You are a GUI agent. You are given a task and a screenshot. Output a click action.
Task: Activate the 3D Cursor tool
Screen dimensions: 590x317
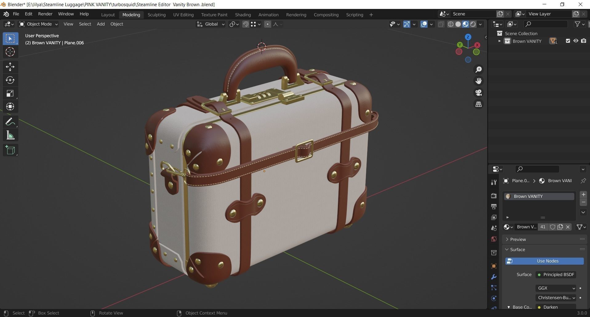[x=10, y=52]
